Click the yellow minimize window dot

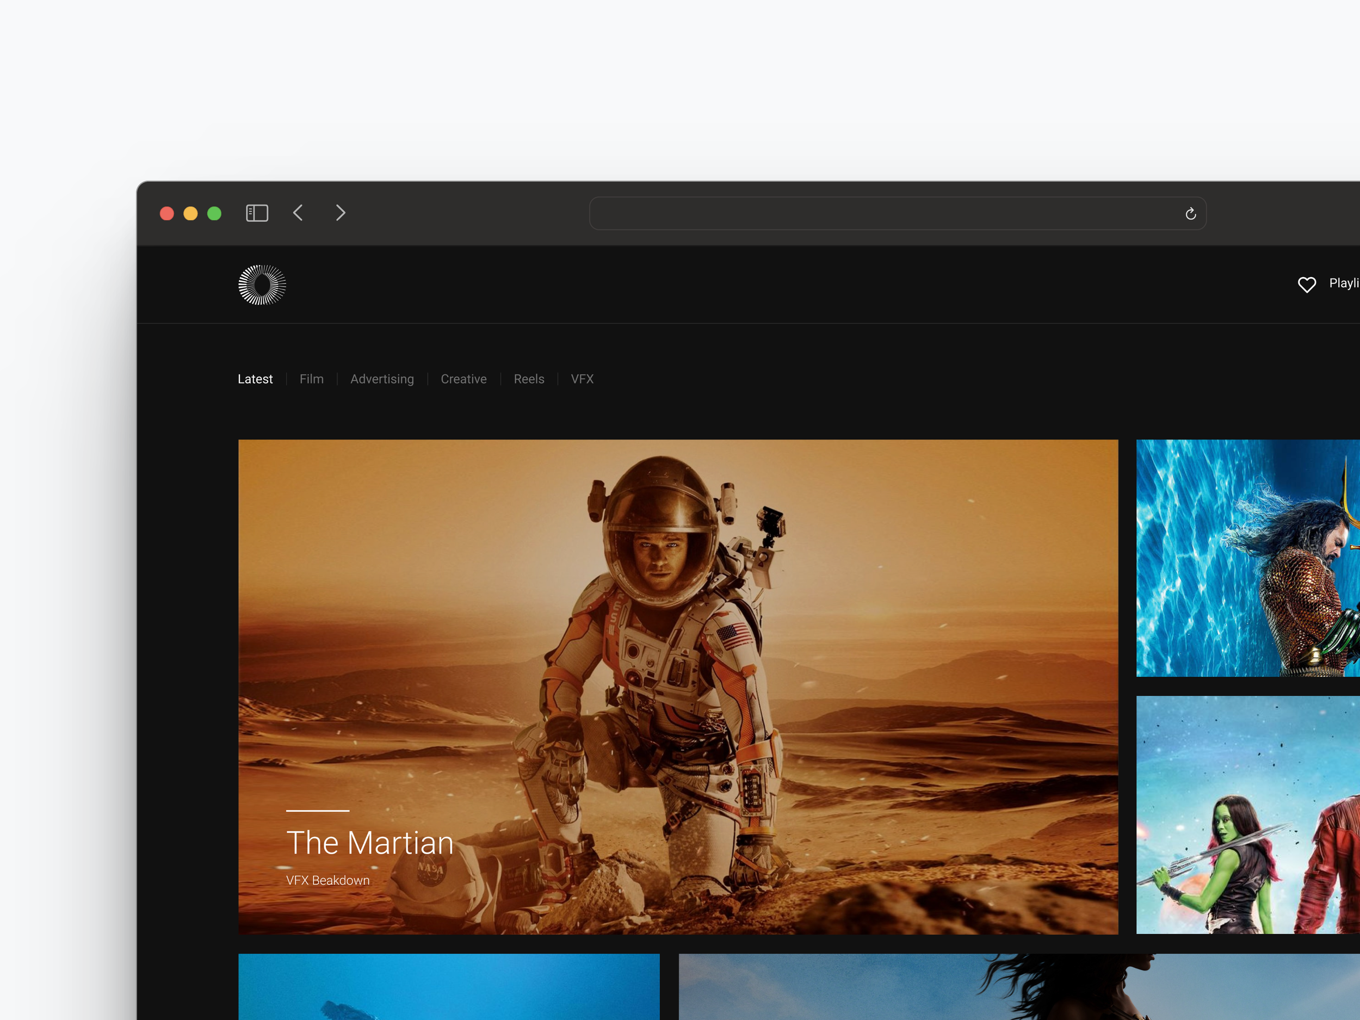[x=190, y=213]
